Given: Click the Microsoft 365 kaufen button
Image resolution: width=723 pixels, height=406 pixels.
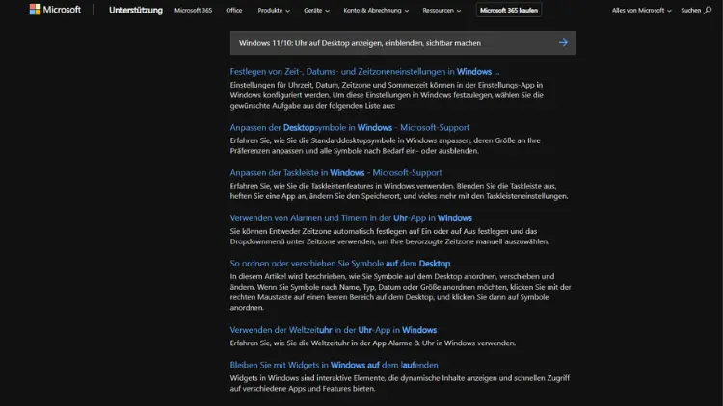Looking at the screenshot, I should [x=509, y=10].
